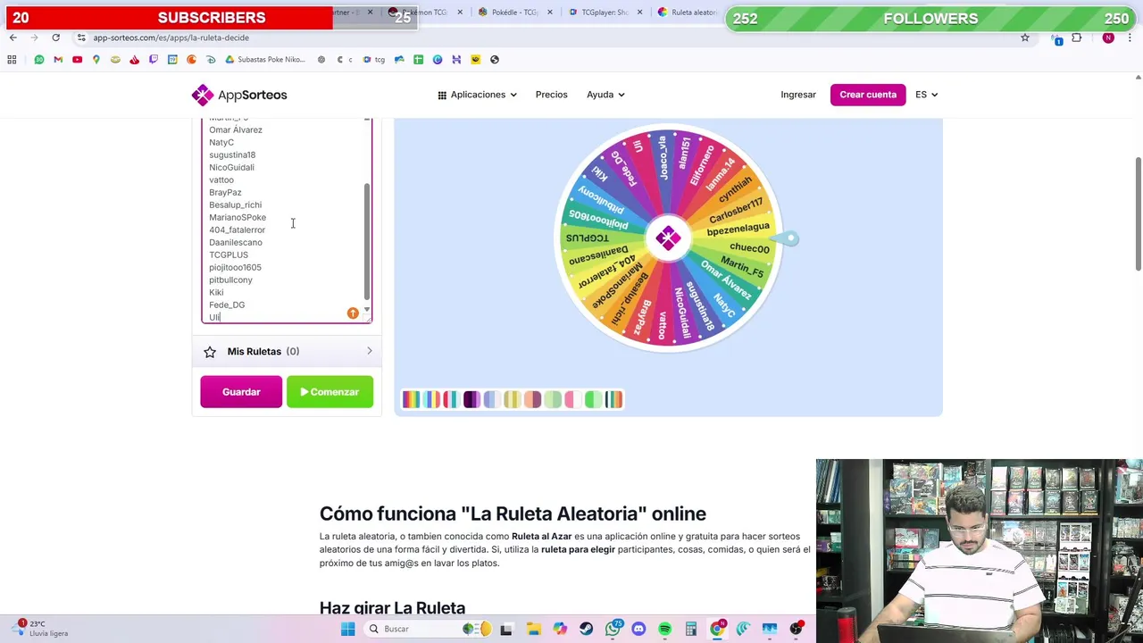The image size is (1143, 643).
Task: Switch to the TCGplayer browser tab
Action: pyautogui.click(x=605, y=13)
